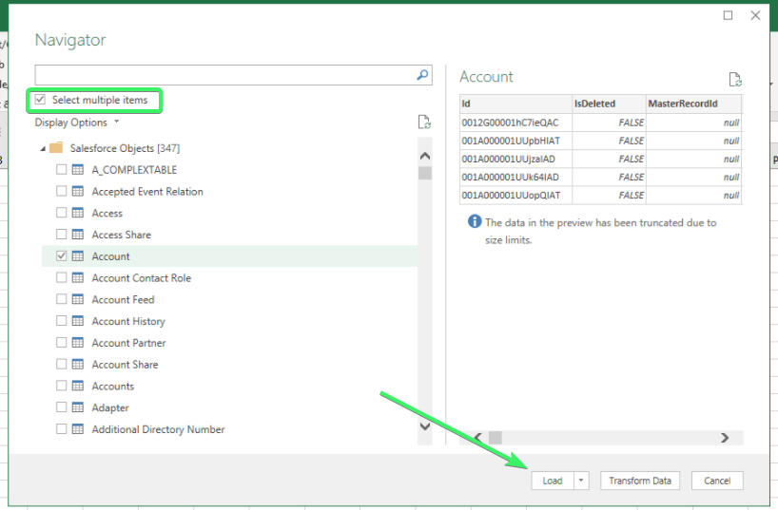
Task: Close the Navigator dialog
Action: (x=755, y=15)
